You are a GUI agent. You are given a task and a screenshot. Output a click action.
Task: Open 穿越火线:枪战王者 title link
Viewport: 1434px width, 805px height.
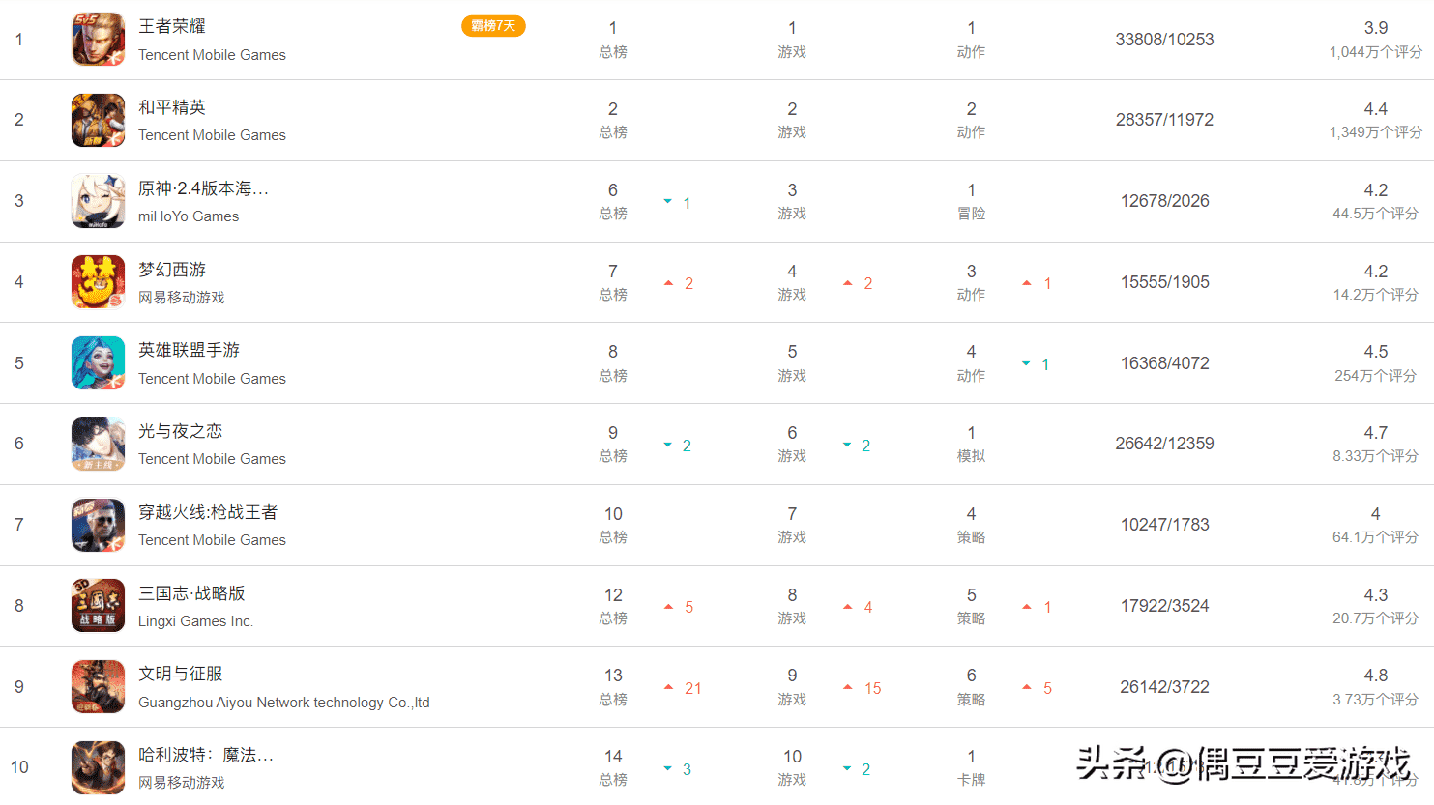208,512
